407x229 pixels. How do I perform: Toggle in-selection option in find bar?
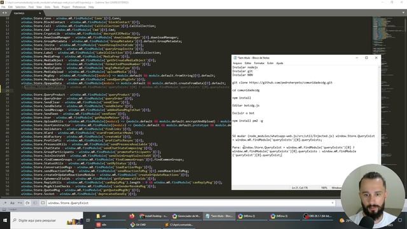(x=35, y=203)
